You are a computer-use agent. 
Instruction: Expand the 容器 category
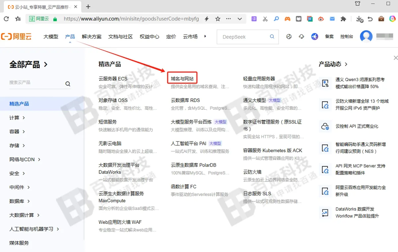coord(17,131)
